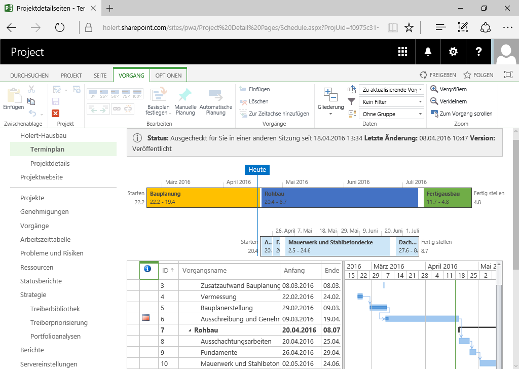Click the Cut scissors icon
This screenshot has height=369, width=519.
point(31,89)
